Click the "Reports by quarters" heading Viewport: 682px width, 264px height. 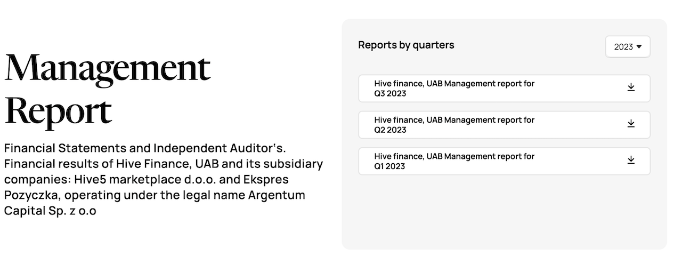[406, 45]
